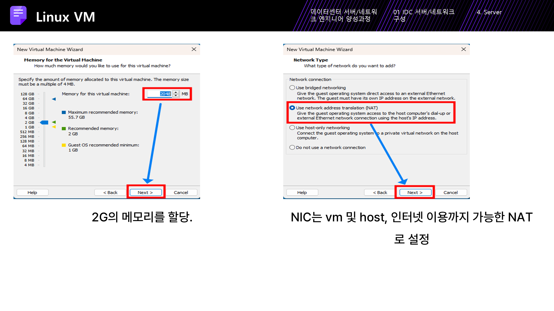Click the 4. Server breadcrumb item

(x=489, y=12)
